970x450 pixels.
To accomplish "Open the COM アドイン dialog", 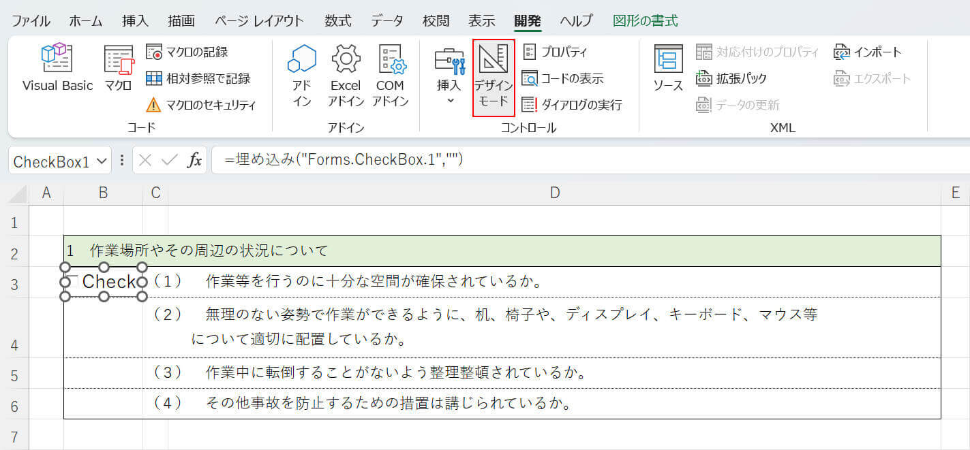I will click(x=391, y=75).
